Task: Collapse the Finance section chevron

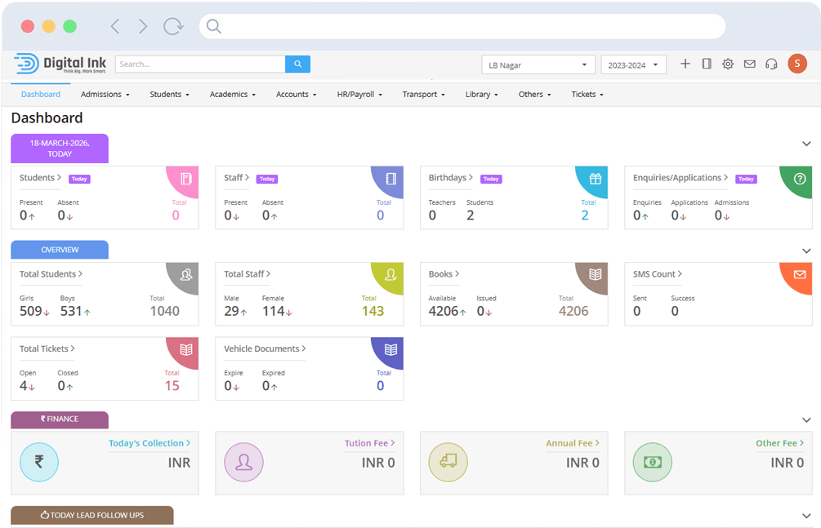Action: 806,419
